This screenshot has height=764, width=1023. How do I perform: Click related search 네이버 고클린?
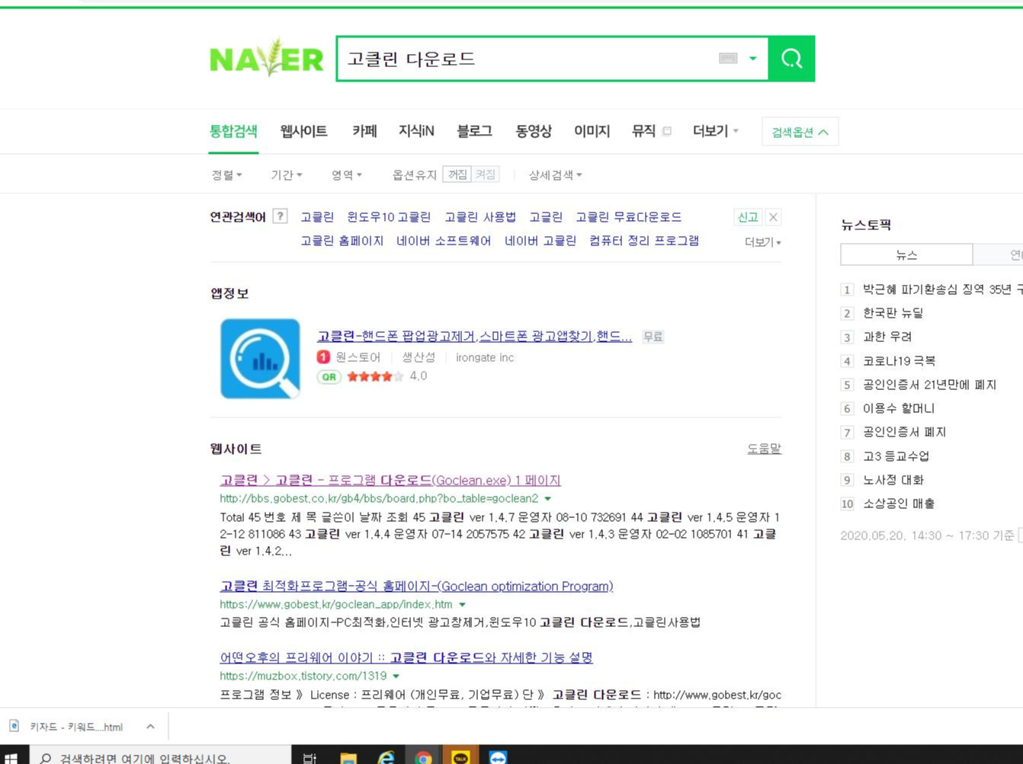coord(540,241)
